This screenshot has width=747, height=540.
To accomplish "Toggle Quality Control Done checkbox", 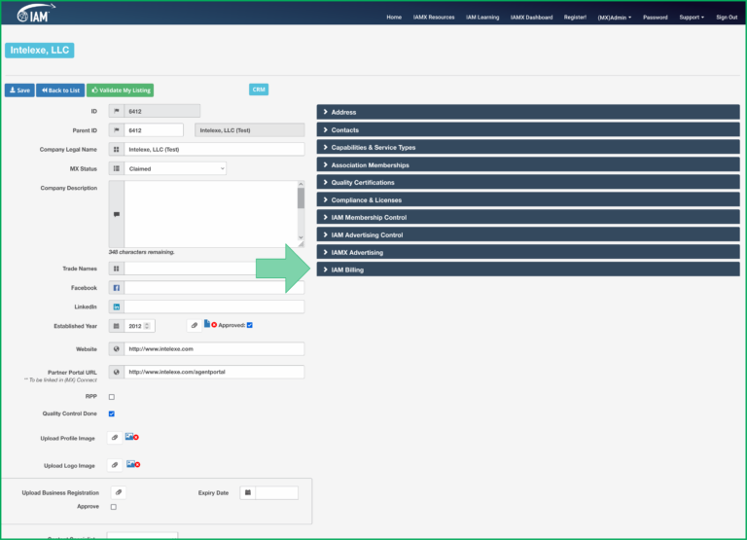I will (112, 414).
